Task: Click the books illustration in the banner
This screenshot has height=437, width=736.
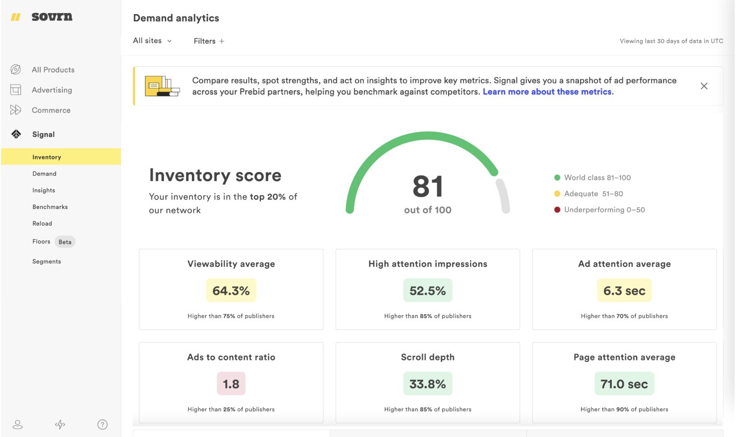Action: pos(162,86)
